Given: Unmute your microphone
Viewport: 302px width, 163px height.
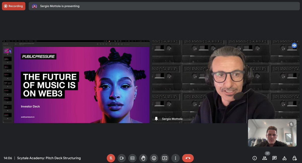Looking at the screenshot, I should tap(111, 158).
